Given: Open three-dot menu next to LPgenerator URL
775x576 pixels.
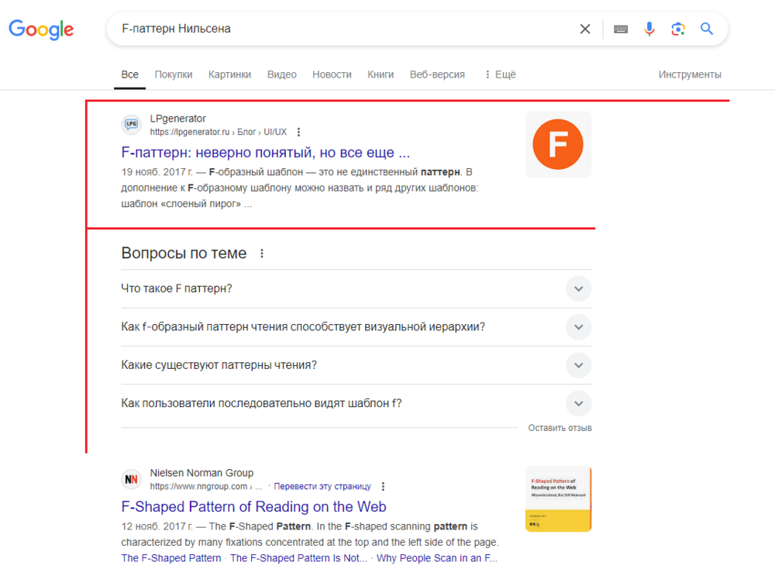Looking at the screenshot, I should pyautogui.click(x=298, y=132).
